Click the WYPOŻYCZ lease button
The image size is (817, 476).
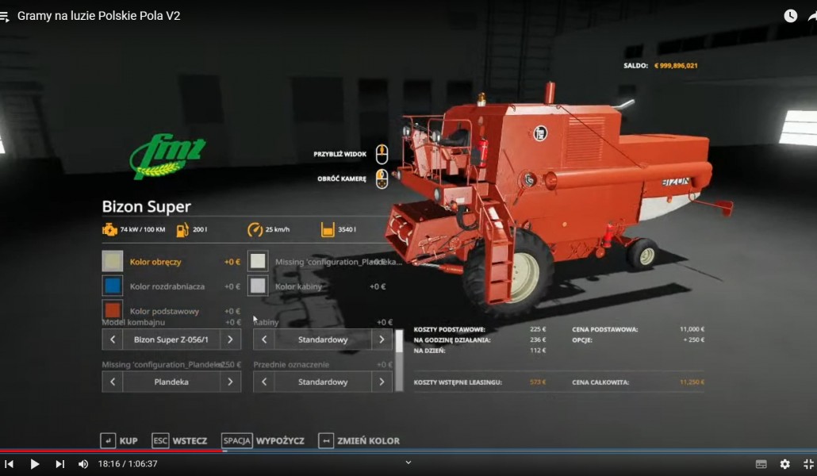(263, 440)
